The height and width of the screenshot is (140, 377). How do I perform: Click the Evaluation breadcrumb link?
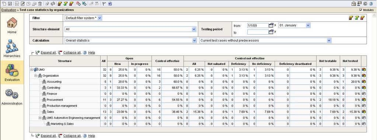click(8, 10)
